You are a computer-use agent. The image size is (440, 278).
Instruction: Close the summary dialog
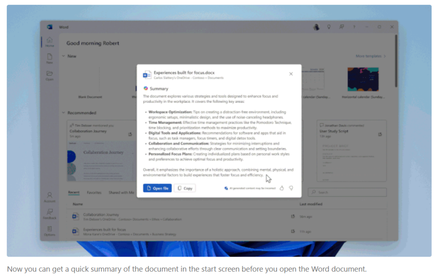291,74
